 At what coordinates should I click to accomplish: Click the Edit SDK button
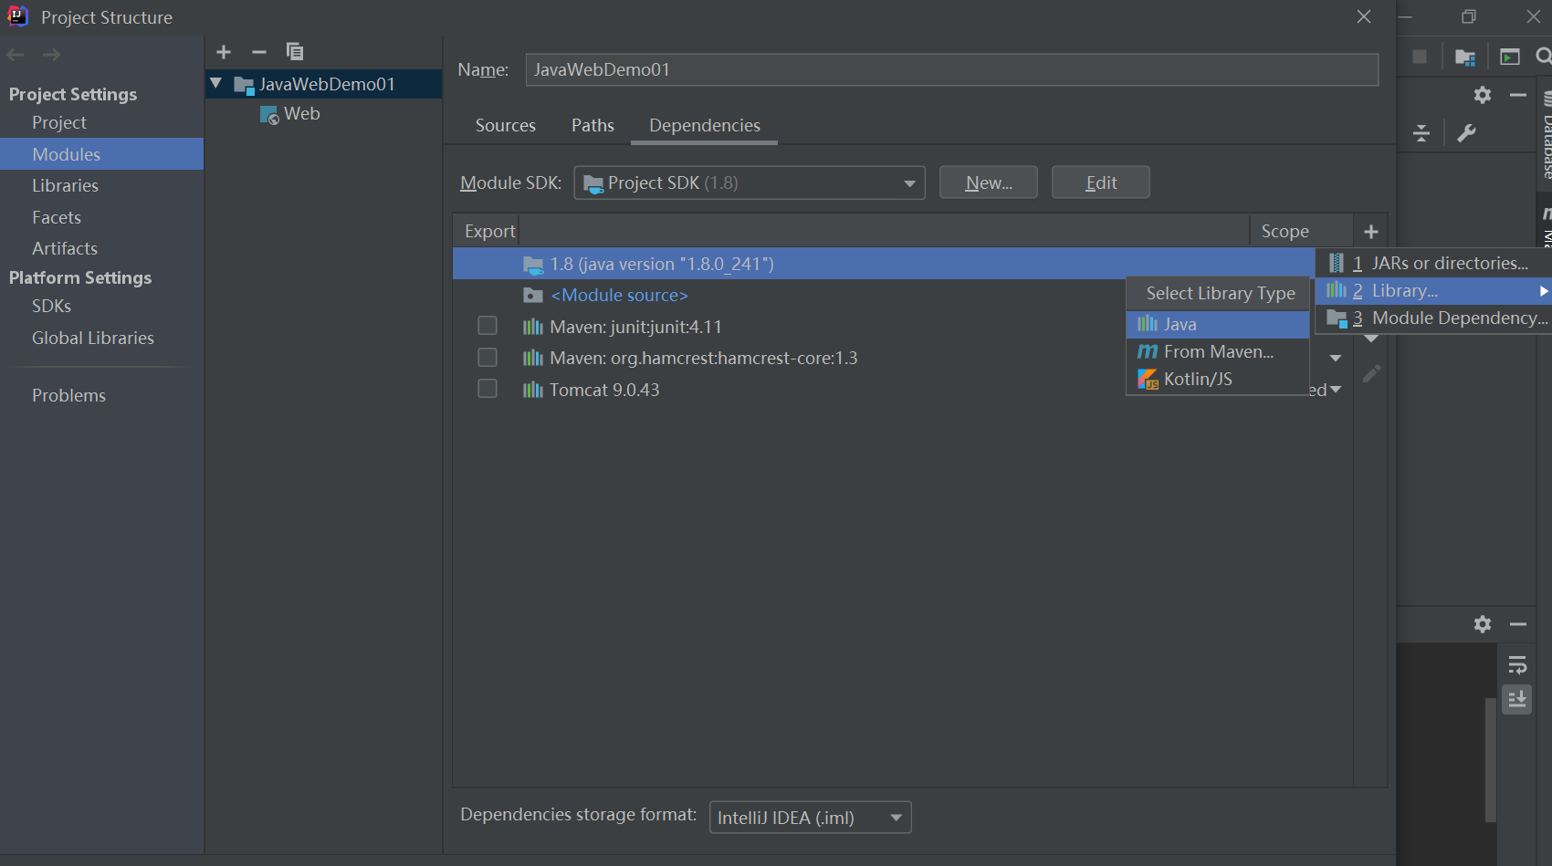pyautogui.click(x=1100, y=183)
